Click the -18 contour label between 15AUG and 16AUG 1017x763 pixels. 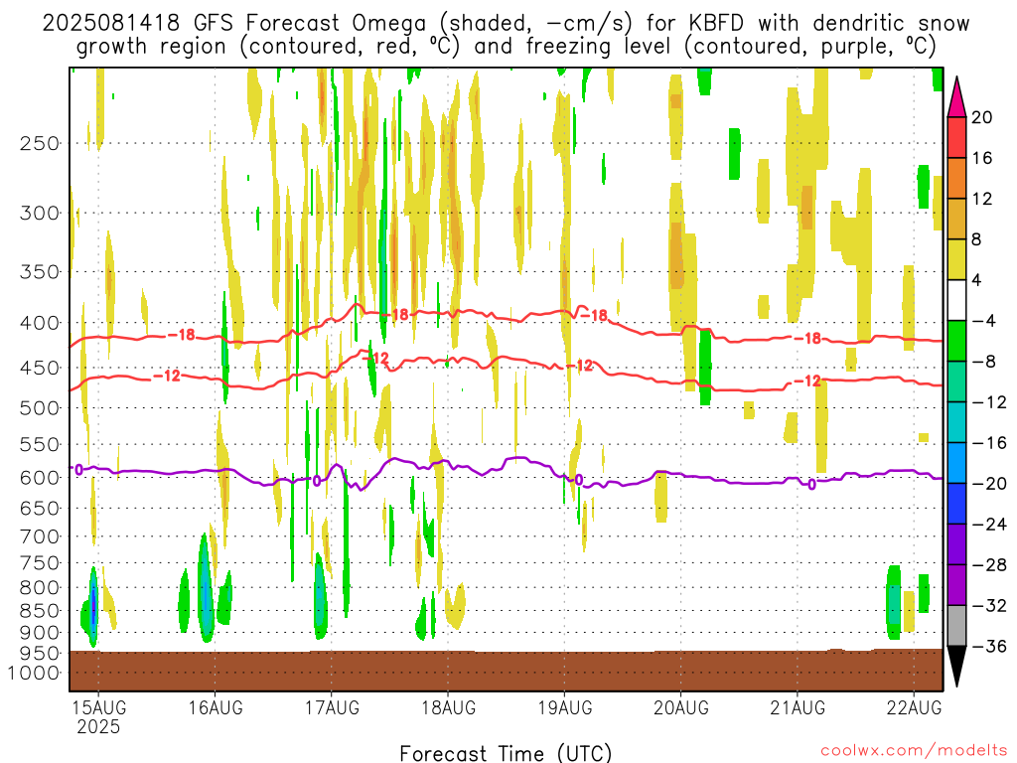181,336
